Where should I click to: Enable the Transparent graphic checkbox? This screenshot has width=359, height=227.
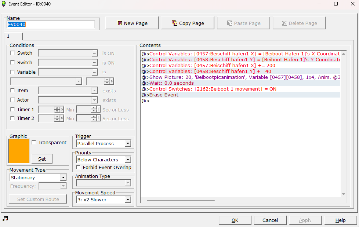pyautogui.click(x=34, y=143)
